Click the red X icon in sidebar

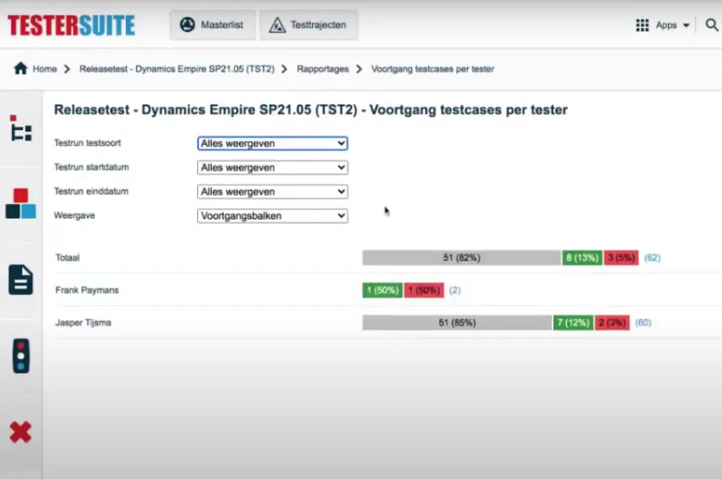21,433
